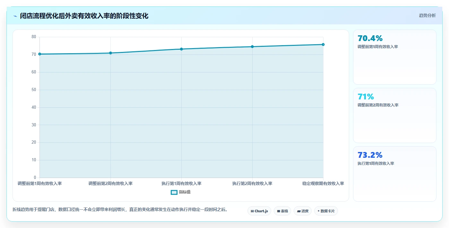The height and width of the screenshot is (228, 449).
Task: Click the 71% metric value card
Action: pos(395,115)
